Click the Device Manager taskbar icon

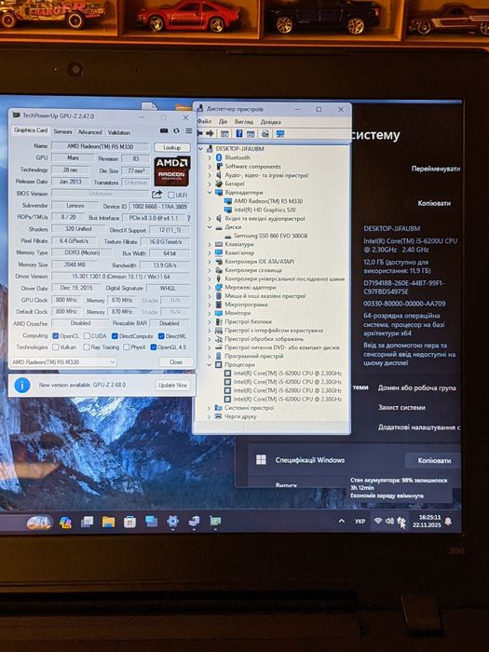pyautogui.click(x=194, y=521)
